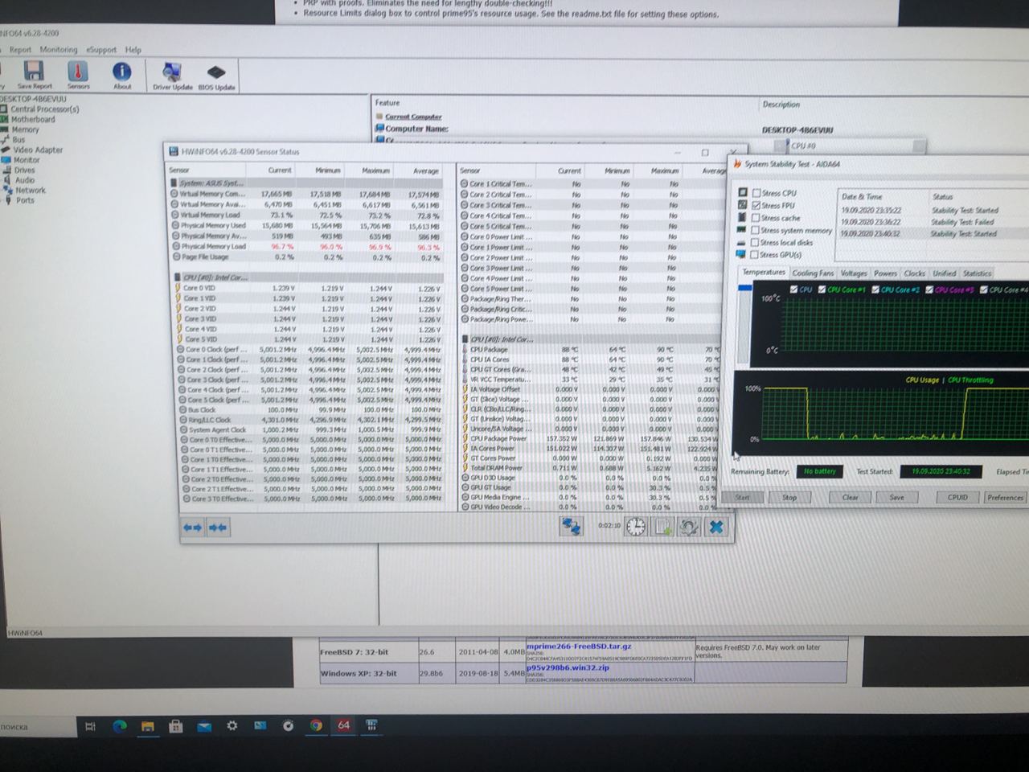Click the temperature graph vertical scale bar in AIDA64
1029x772 pixels.
(x=744, y=324)
